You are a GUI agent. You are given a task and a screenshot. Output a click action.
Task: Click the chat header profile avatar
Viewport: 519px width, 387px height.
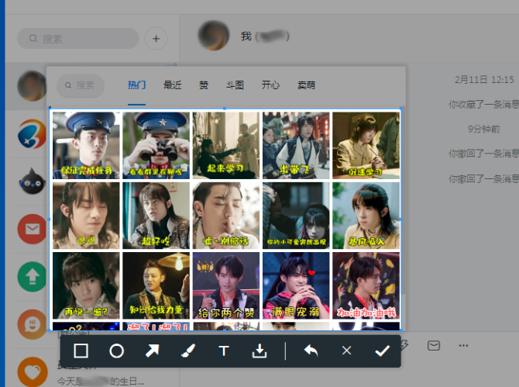pyautogui.click(x=214, y=36)
